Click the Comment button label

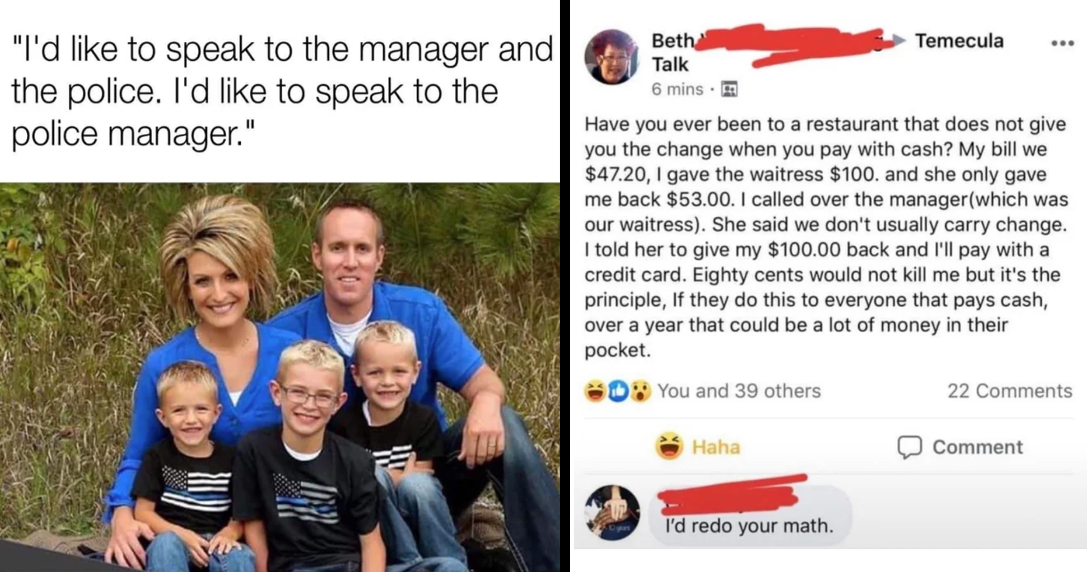tap(978, 447)
